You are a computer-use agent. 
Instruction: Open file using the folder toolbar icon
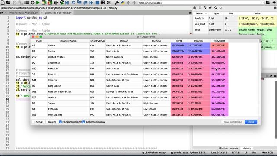8,3
